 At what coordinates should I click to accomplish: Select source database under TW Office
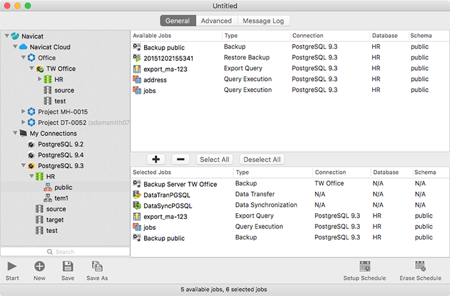point(64,91)
